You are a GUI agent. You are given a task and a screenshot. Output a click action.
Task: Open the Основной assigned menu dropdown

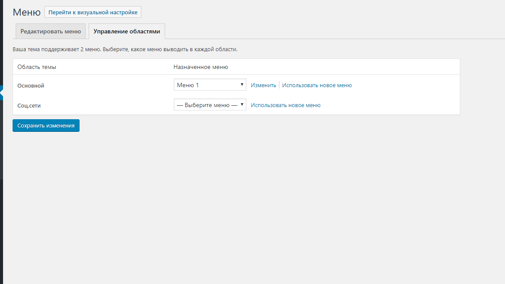tap(209, 85)
